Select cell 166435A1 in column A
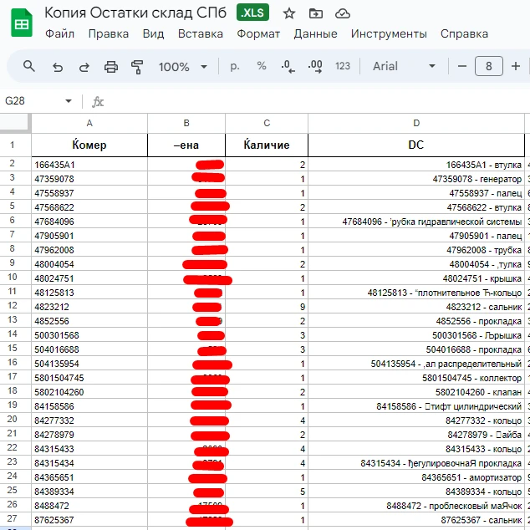Viewport: 530px width, 530px height. coord(89,165)
